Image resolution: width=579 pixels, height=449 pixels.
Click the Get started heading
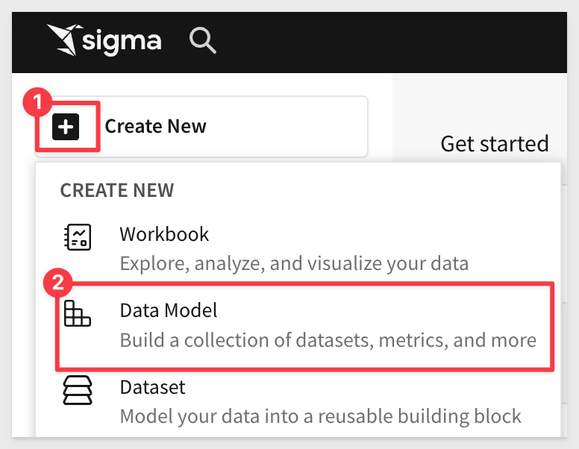click(x=495, y=144)
